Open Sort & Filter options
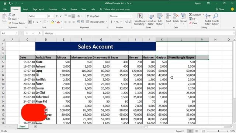The width and height of the screenshot is (236, 133). pos(208,19)
